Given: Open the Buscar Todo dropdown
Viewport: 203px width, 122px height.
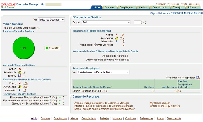Looking at the screenshot, I should [106, 22].
